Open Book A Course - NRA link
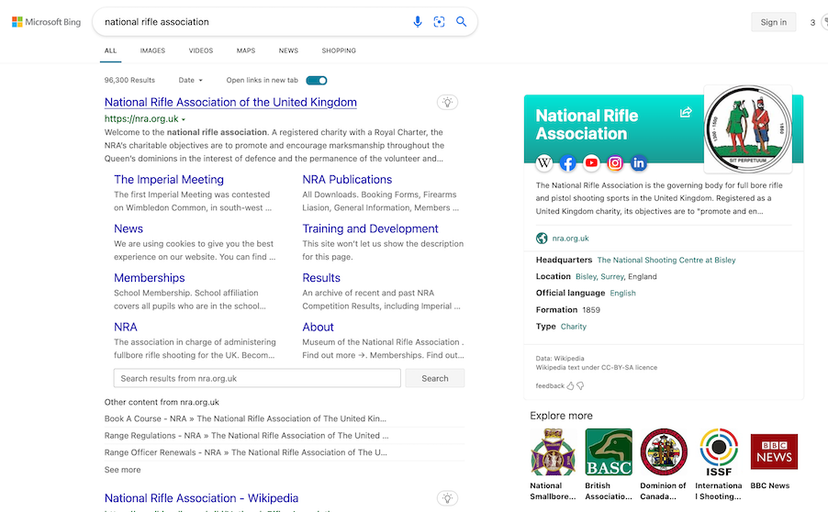This screenshot has width=828, height=512. click(x=245, y=418)
